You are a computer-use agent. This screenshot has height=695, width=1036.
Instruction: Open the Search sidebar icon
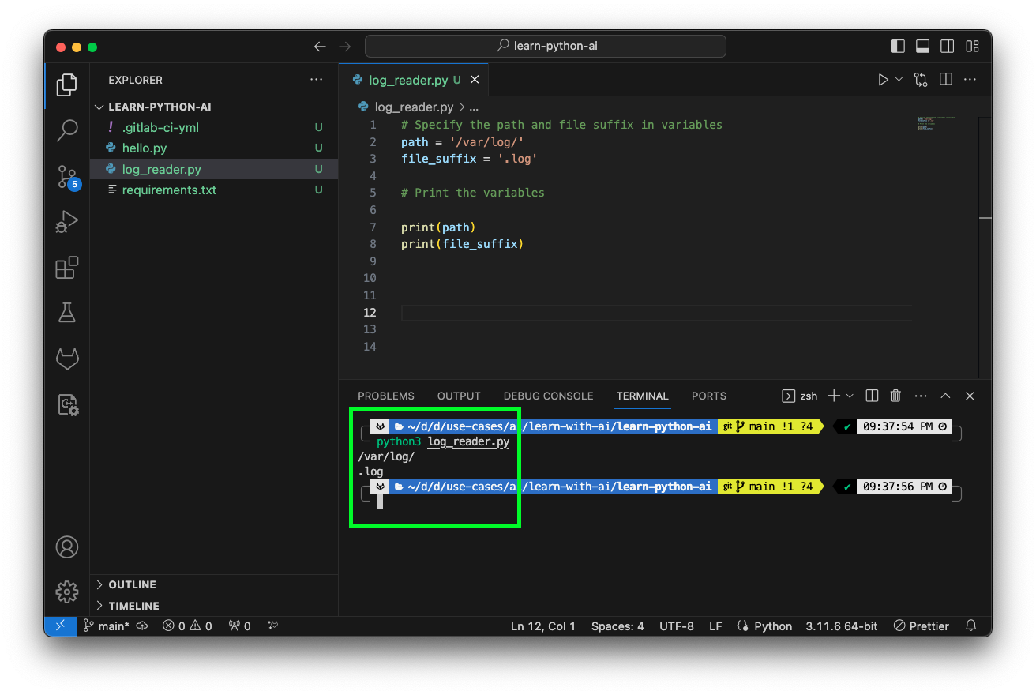[x=67, y=130]
